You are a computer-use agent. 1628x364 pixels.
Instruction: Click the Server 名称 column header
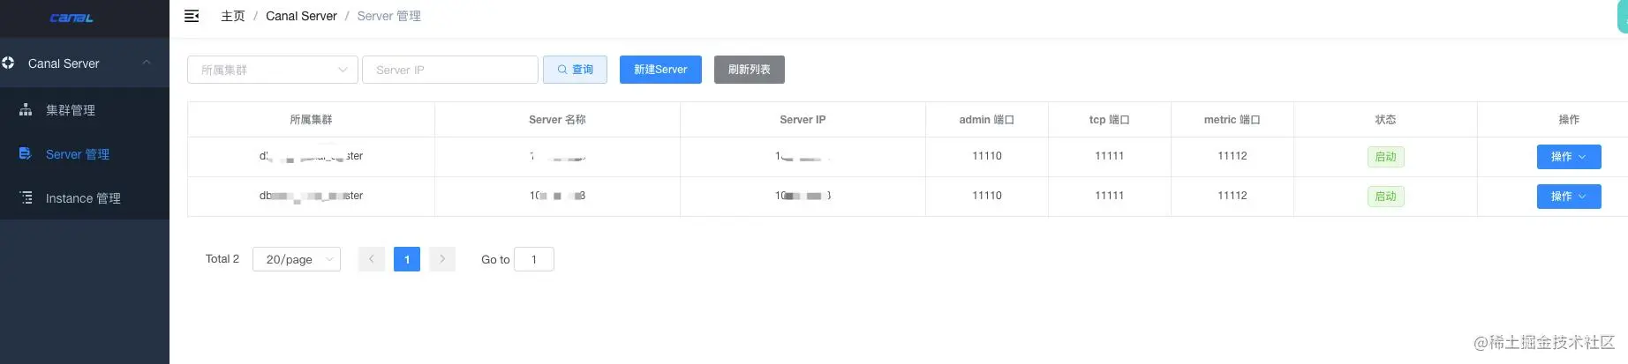(x=557, y=120)
